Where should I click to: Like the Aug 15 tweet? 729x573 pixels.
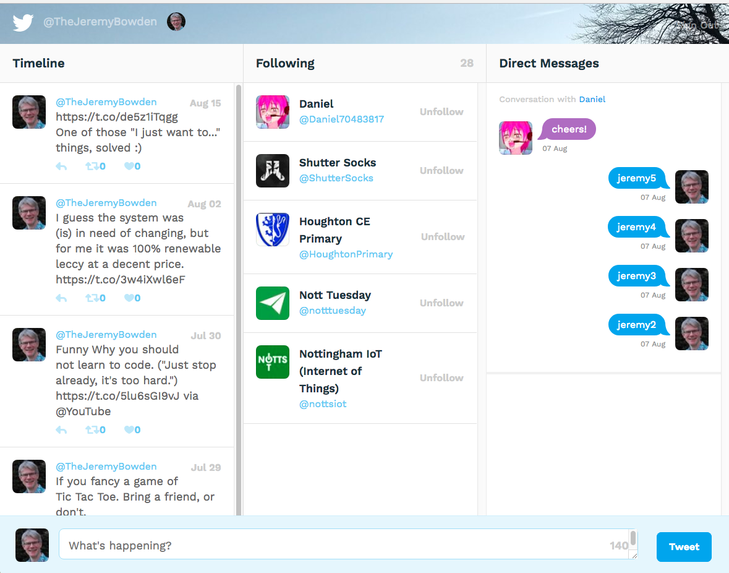click(132, 166)
